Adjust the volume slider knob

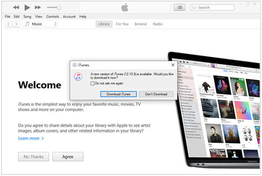pos(59,7)
